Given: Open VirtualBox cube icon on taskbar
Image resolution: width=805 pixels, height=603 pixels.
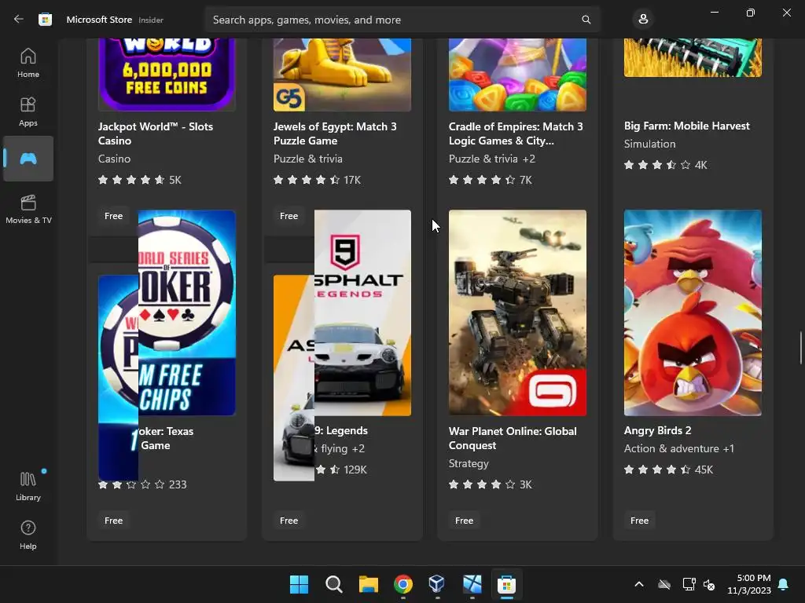Looking at the screenshot, I should (437, 584).
